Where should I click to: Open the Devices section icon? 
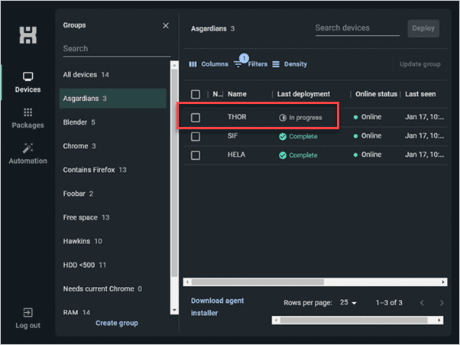pos(28,76)
